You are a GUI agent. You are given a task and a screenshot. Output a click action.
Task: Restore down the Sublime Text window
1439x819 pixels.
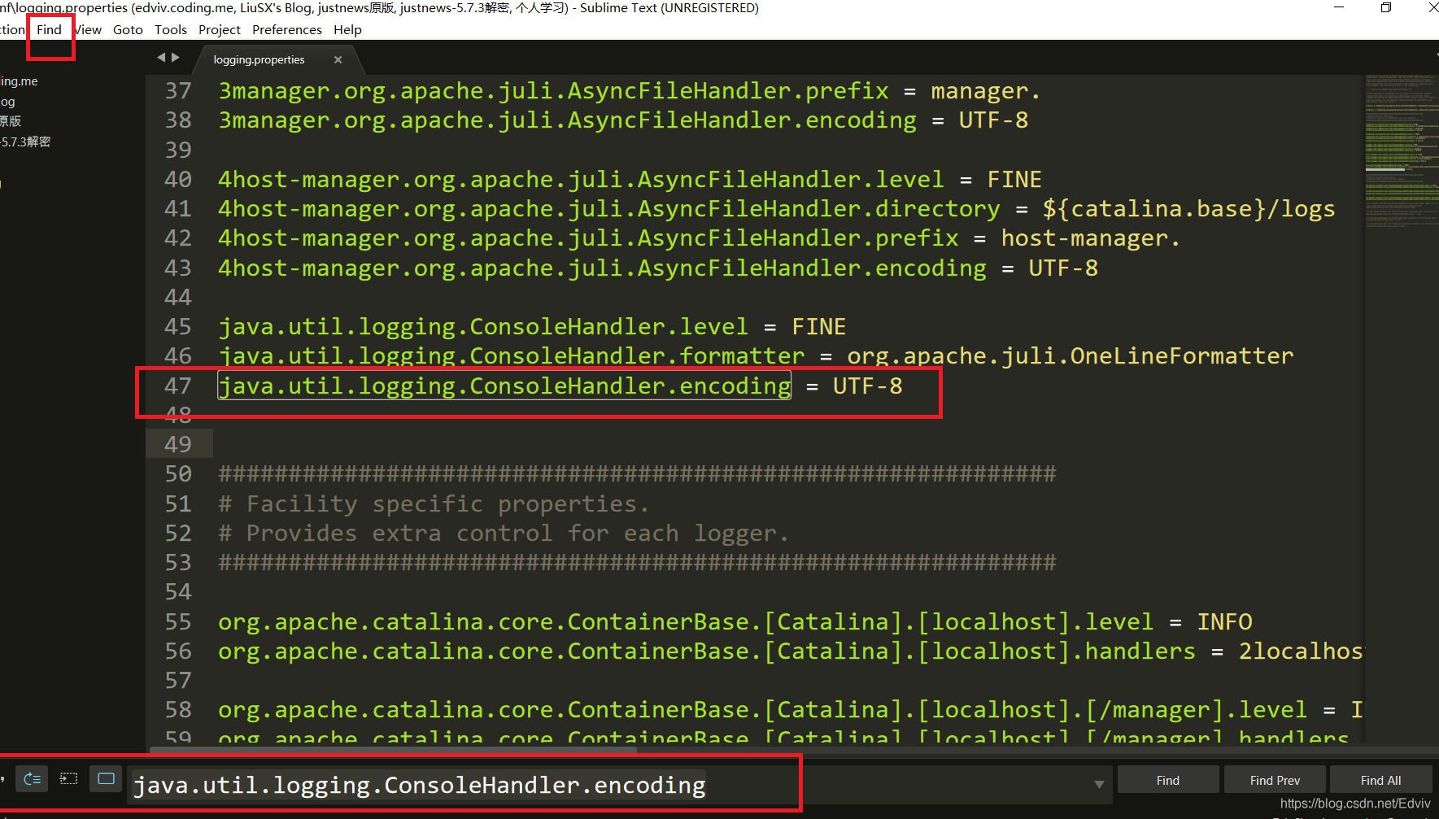tap(1386, 8)
